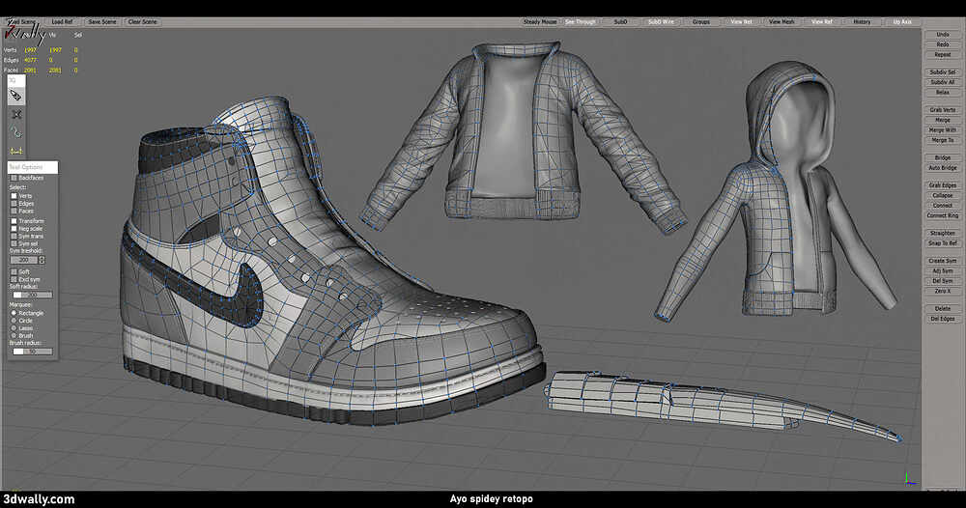The height and width of the screenshot is (508, 966).
Task: Click the Del Edges button
Action: [x=943, y=319]
